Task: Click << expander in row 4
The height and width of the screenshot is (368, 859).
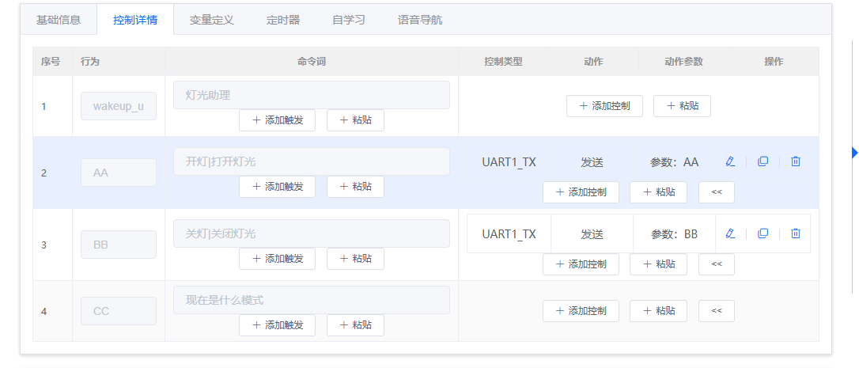Action: (x=716, y=311)
